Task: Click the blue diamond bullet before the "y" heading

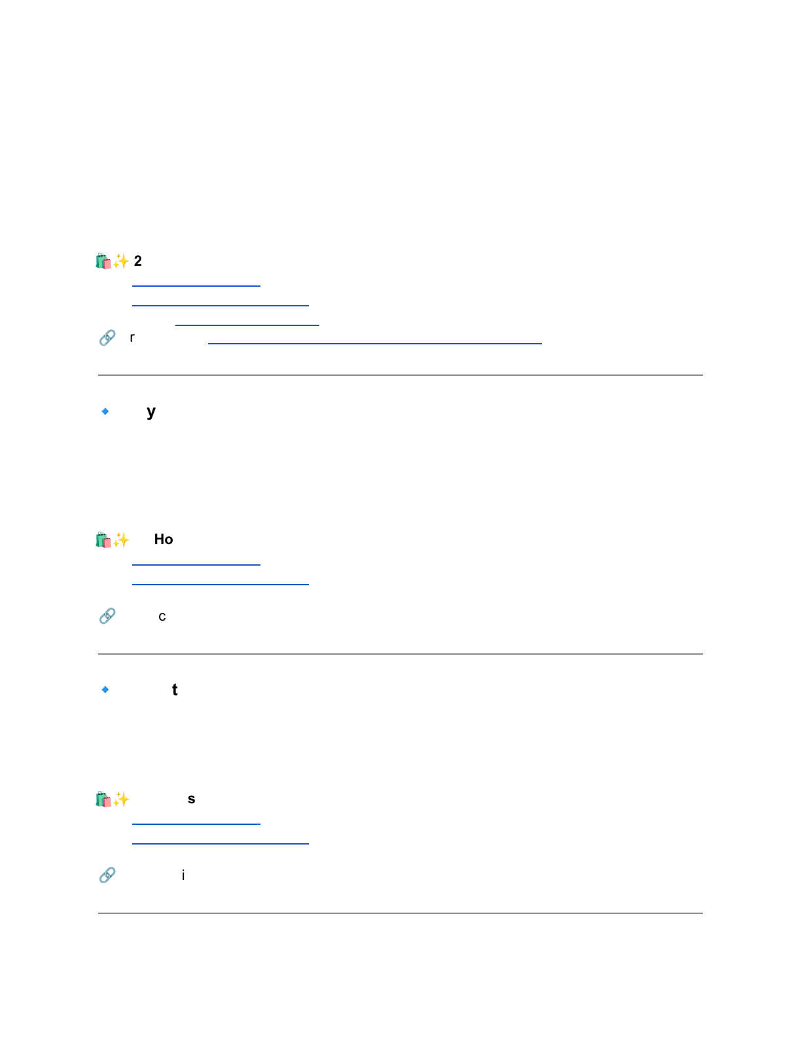Action: pos(105,412)
